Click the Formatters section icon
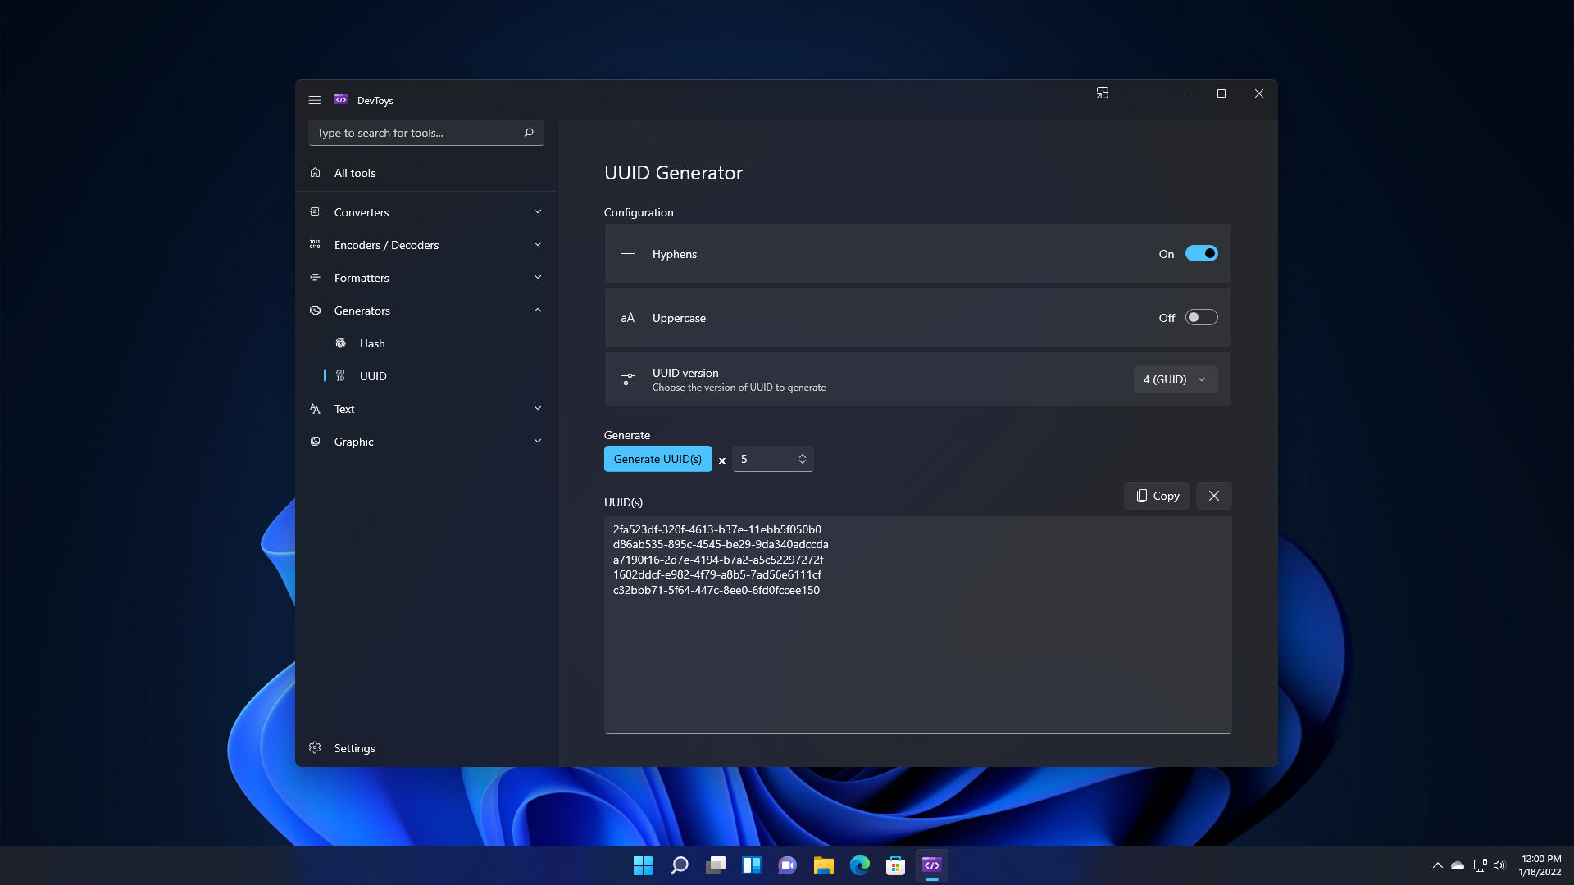The width and height of the screenshot is (1574, 885). click(315, 277)
